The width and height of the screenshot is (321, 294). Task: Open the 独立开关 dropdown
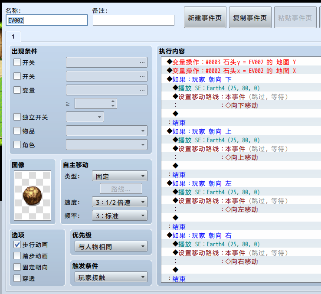[85, 117]
